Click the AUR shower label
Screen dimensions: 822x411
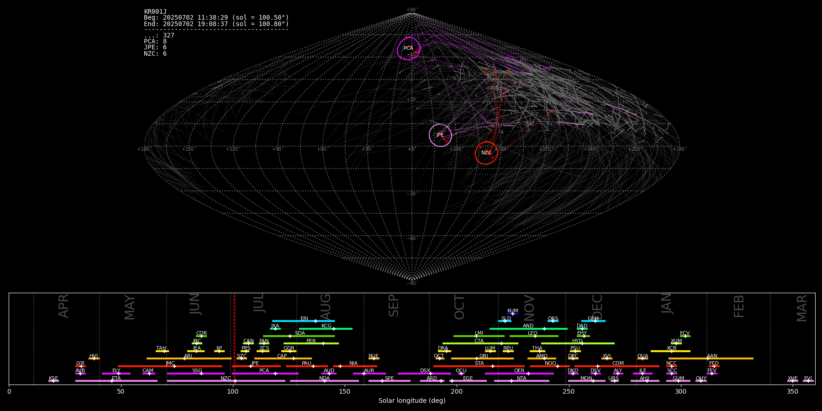click(x=369, y=371)
